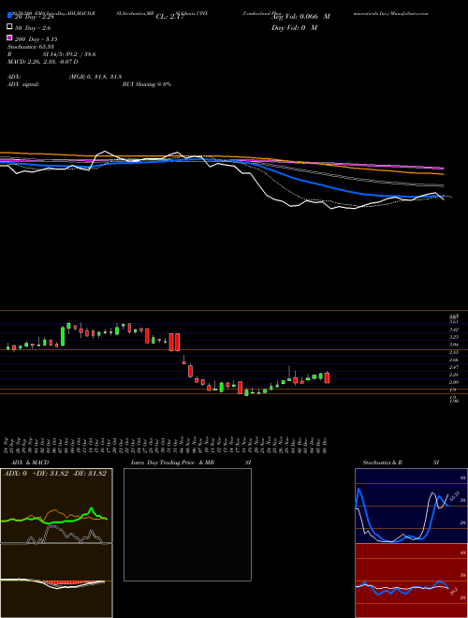Click the 'SI 14/3: 39.2 / 38.6' value
The width and height of the screenshot is (468, 618).
click(x=69, y=54)
